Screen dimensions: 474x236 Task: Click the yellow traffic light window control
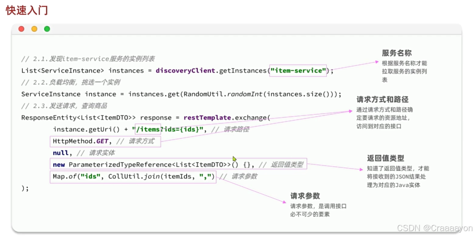[x=34, y=29]
